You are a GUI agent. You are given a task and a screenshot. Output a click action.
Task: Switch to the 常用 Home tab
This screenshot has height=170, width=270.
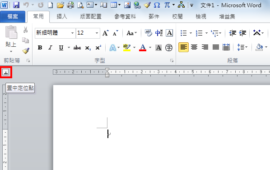[38, 17]
